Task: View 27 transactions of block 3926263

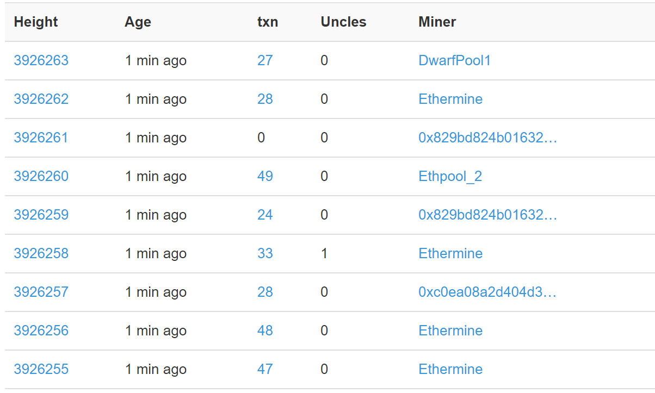Action: (x=265, y=60)
